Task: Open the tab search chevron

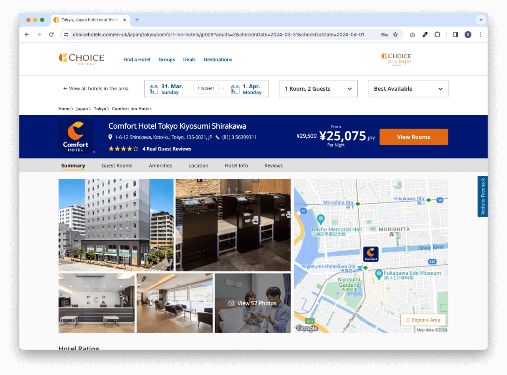Action: [481, 20]
